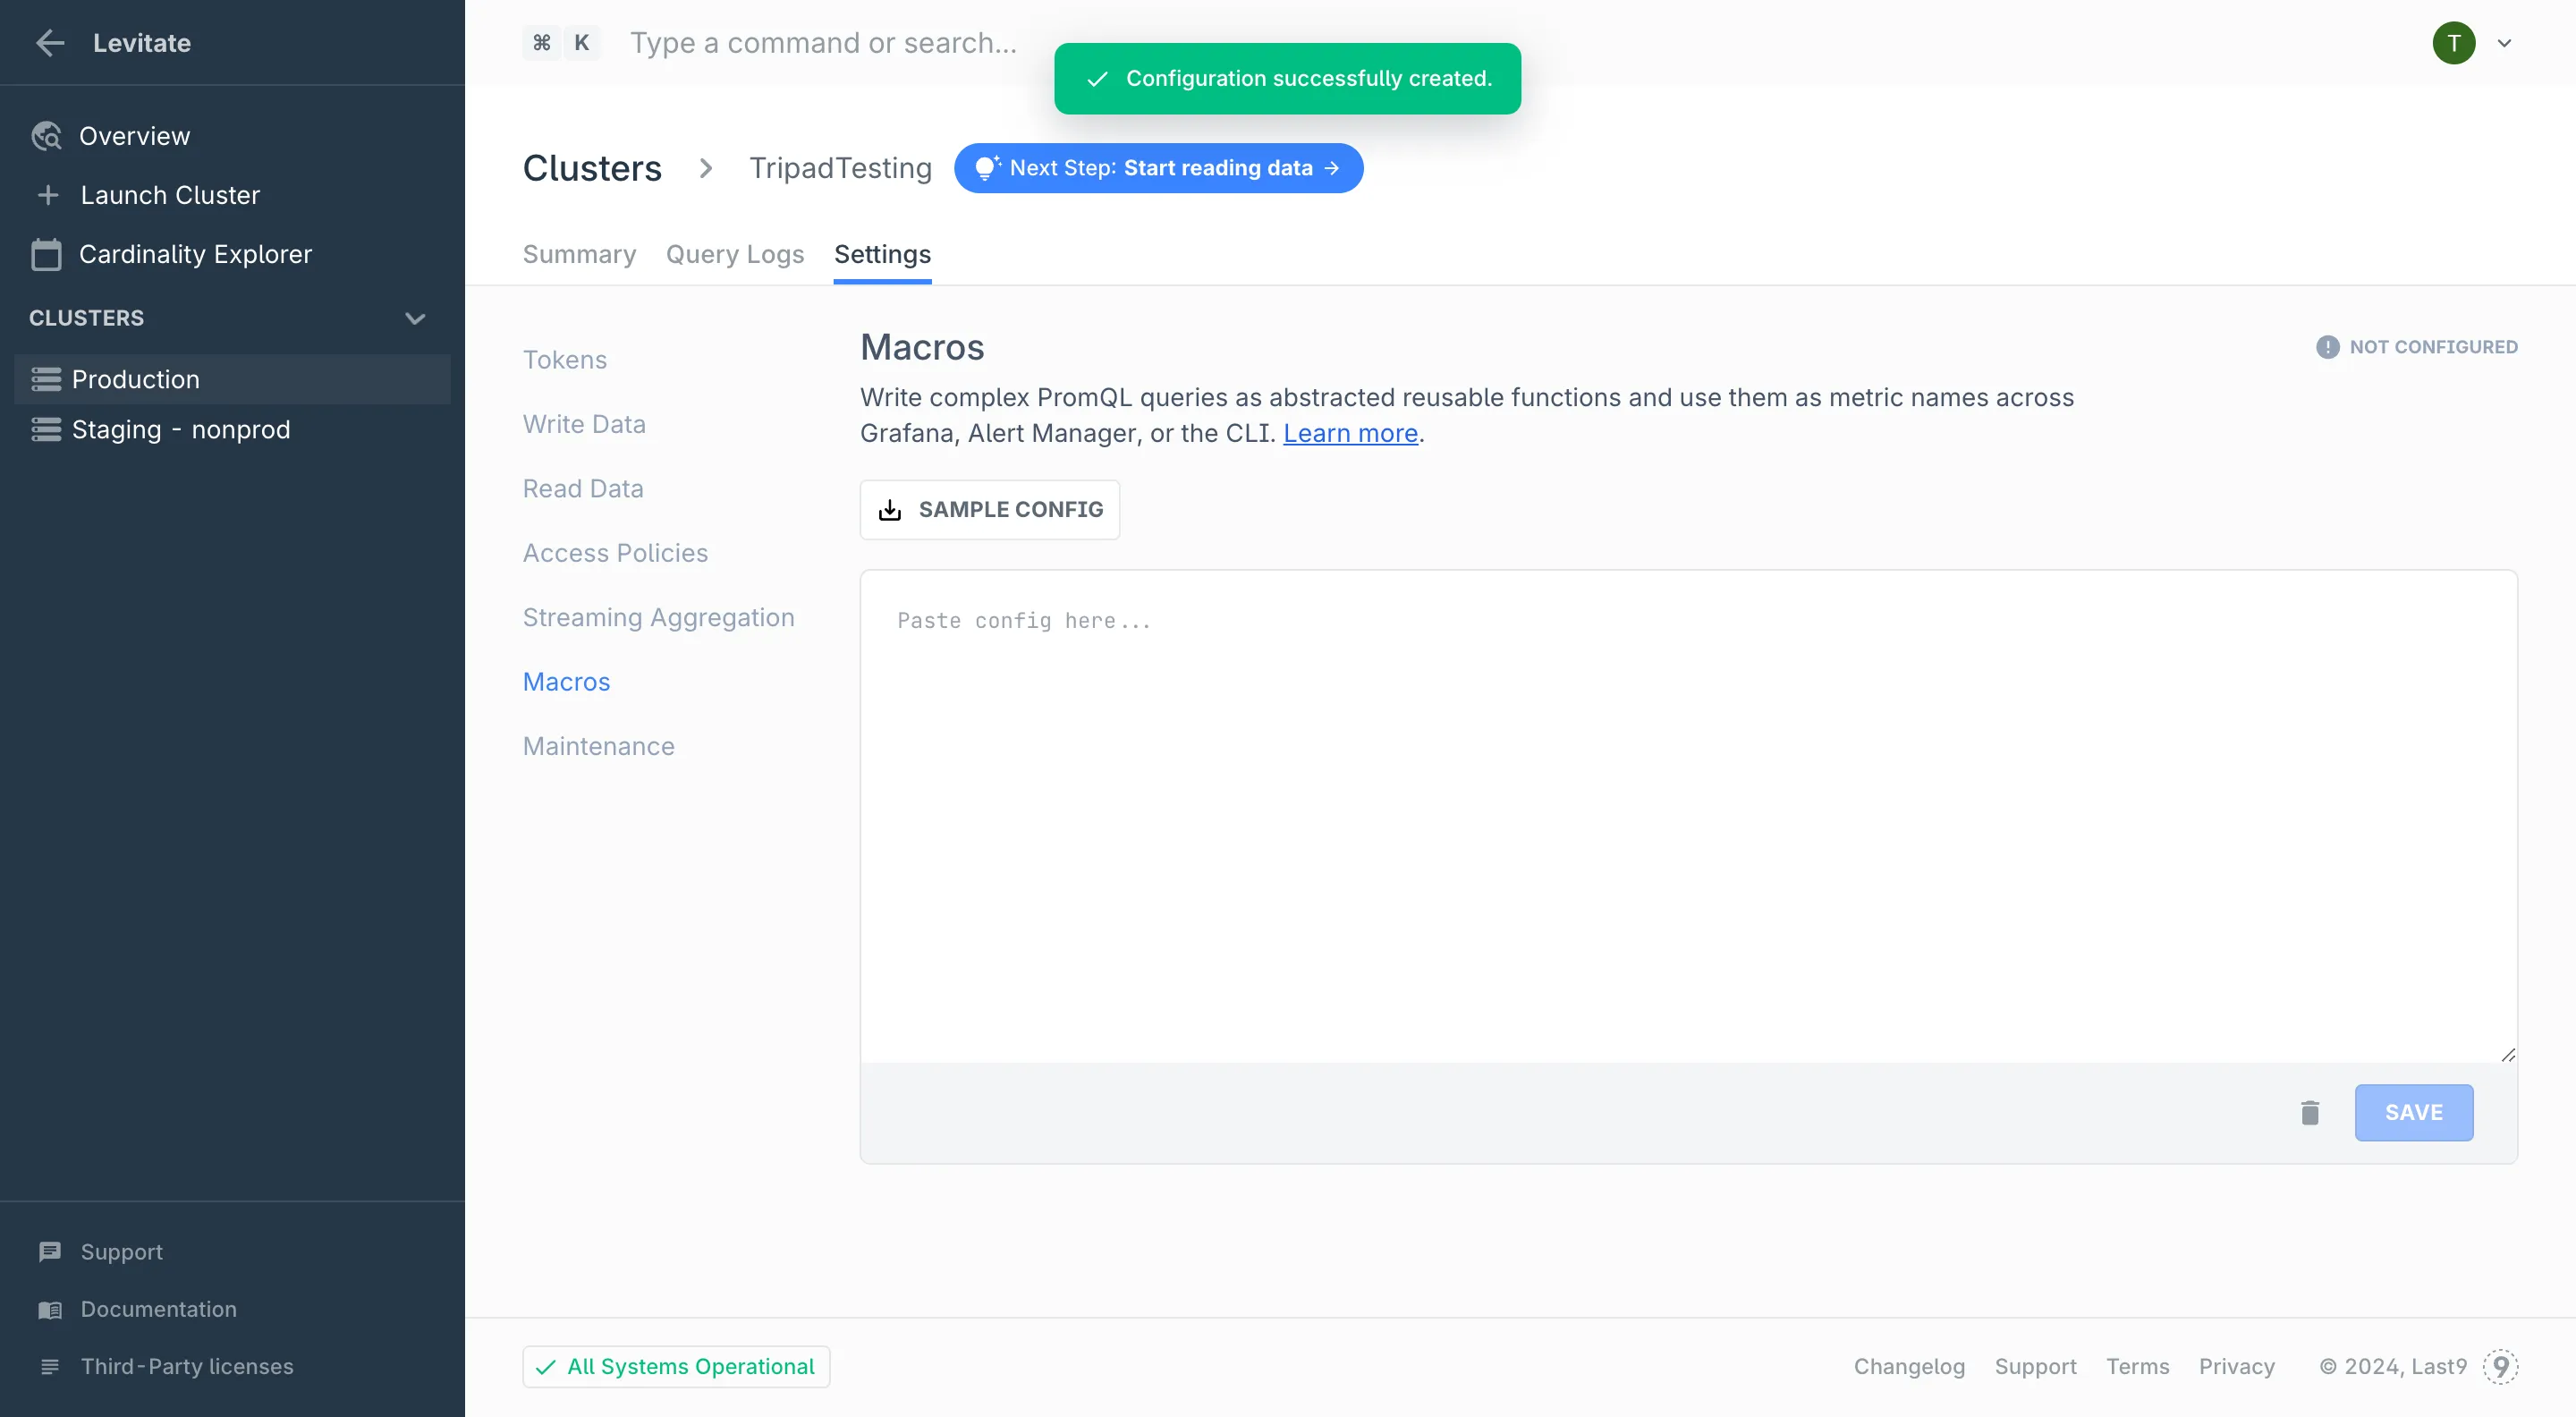The width and height of the screenshot is (2576, 1417).
Task: Click the Last9 logo icon in footer
Action: point(2500,1366)
